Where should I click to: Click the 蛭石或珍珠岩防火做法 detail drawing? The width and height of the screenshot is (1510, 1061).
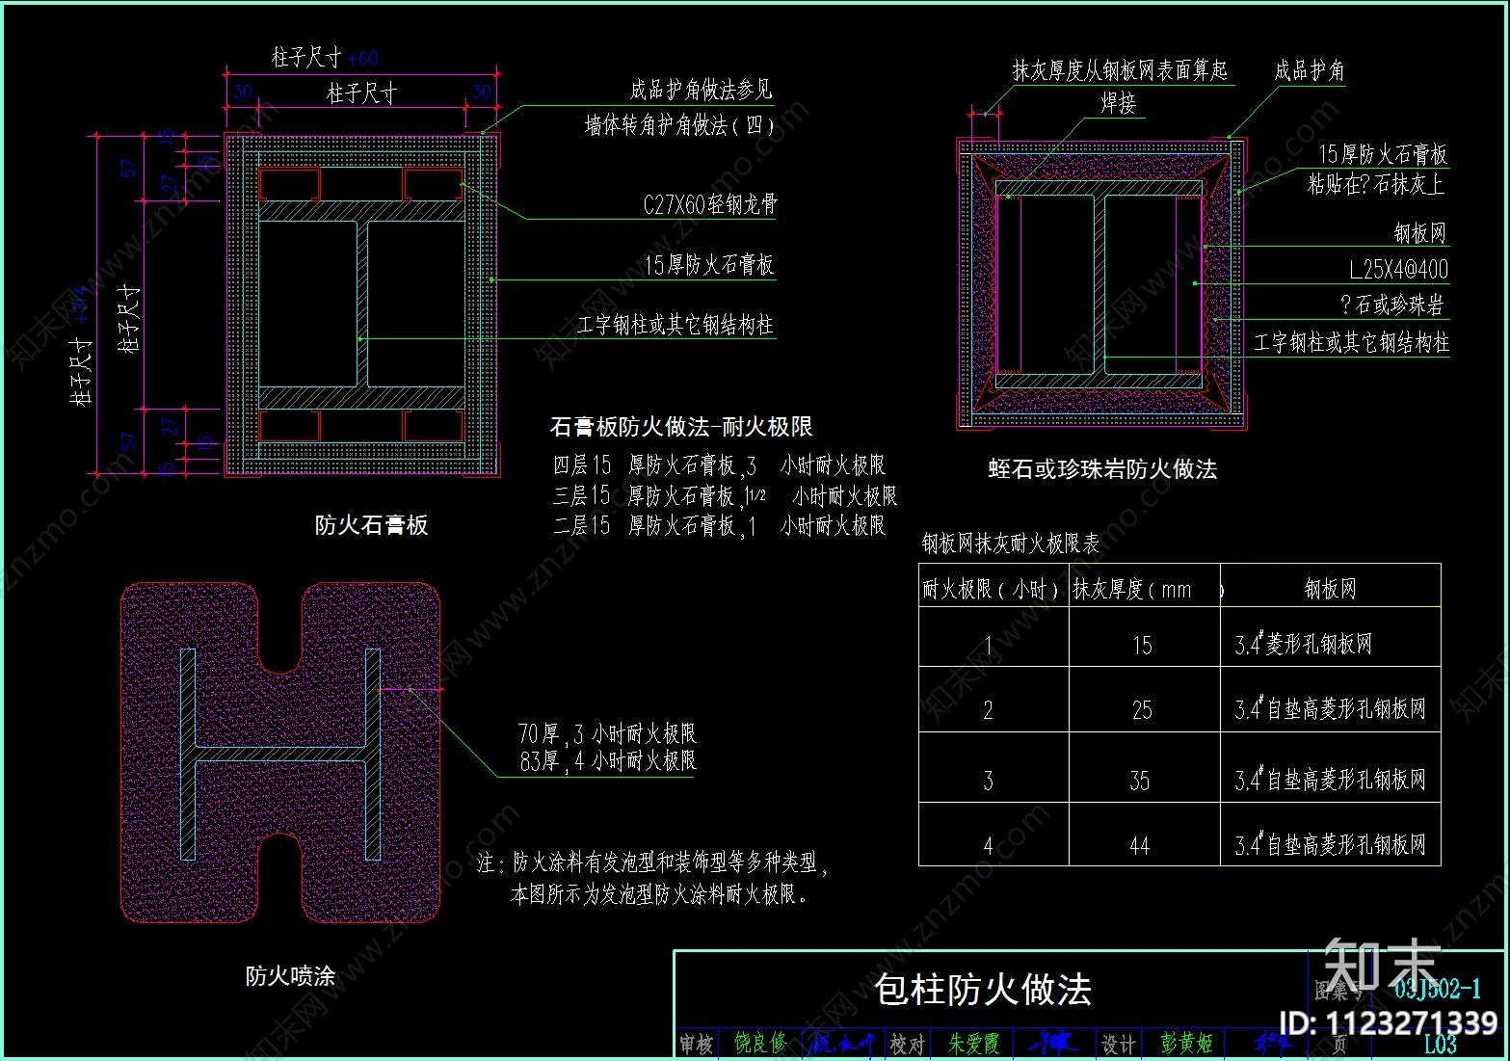click(x=1099, y=279)
